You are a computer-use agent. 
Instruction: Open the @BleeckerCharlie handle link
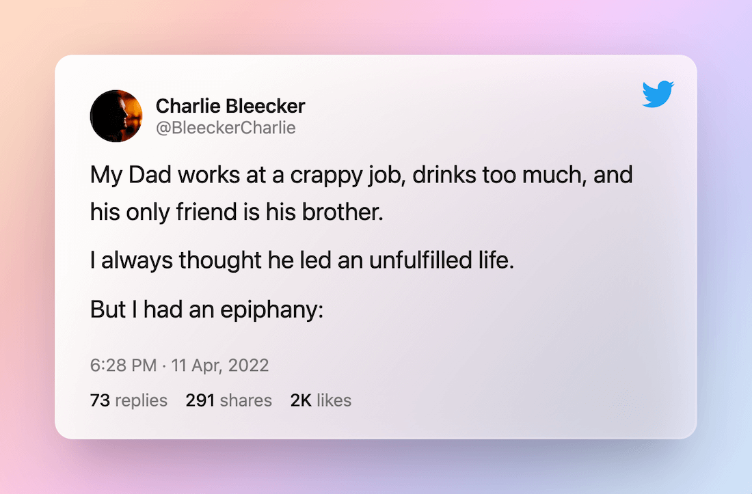226,128
